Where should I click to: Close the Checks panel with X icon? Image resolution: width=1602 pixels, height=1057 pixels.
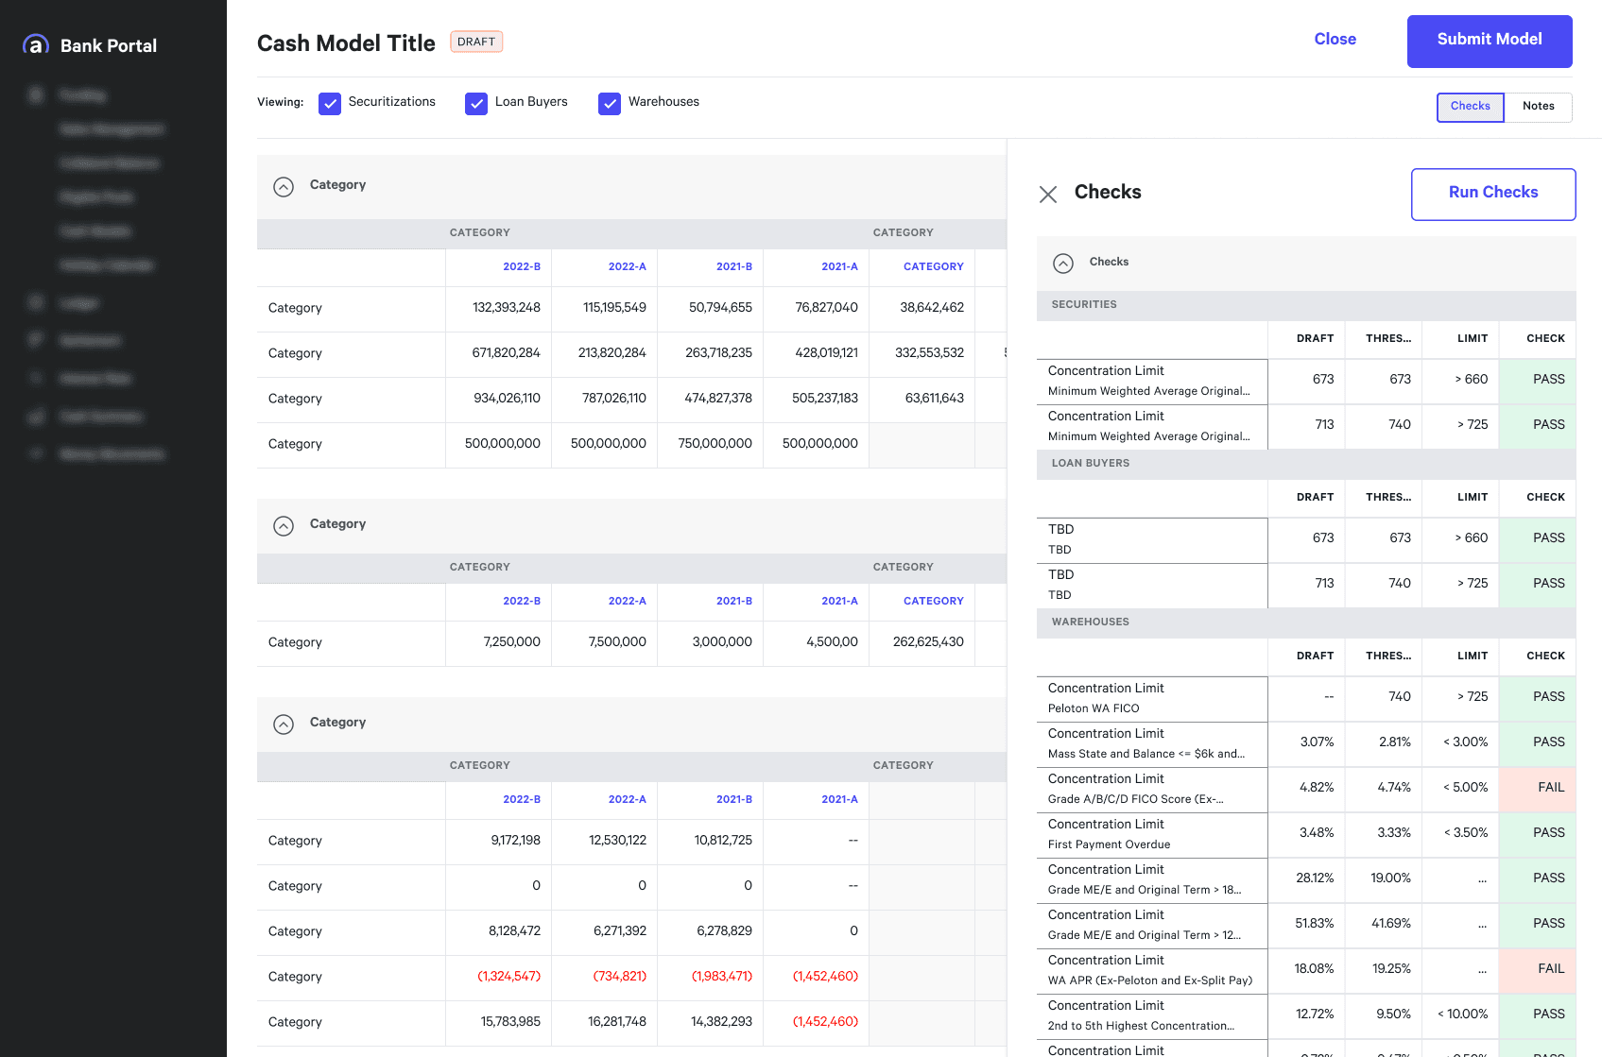pos(1048,195)
